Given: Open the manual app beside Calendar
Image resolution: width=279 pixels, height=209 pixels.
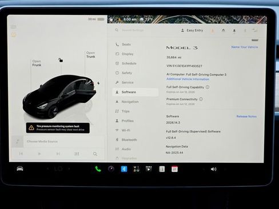Looking at the screenshot, I should click(162, 169).
